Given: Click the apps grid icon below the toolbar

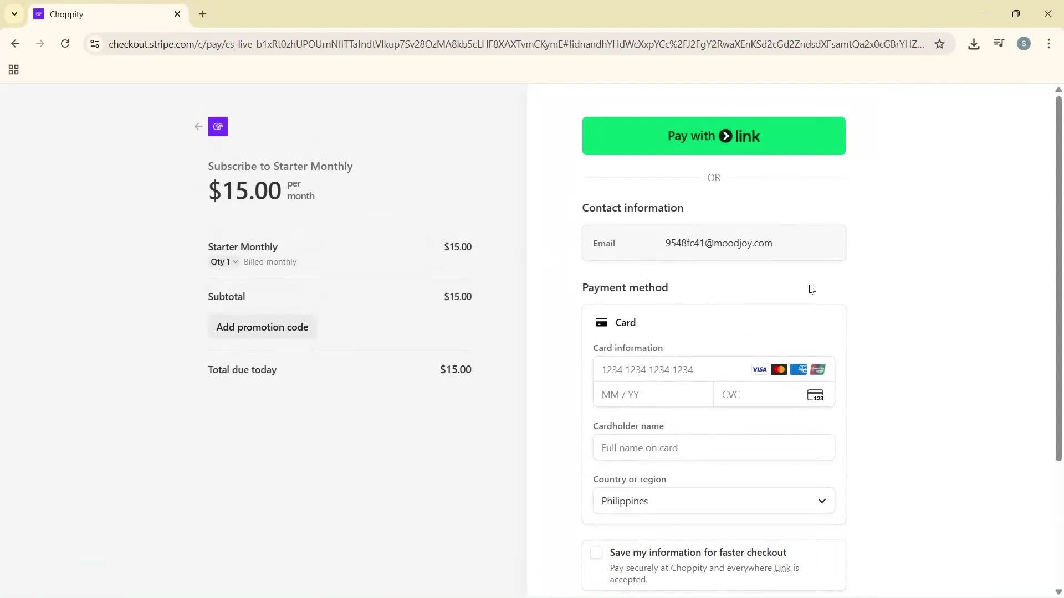Looking at the screenshot, I should 13,70.
